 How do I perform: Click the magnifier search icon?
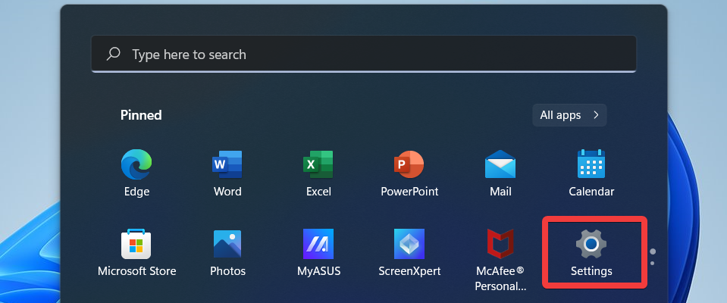tap(114, 55)
